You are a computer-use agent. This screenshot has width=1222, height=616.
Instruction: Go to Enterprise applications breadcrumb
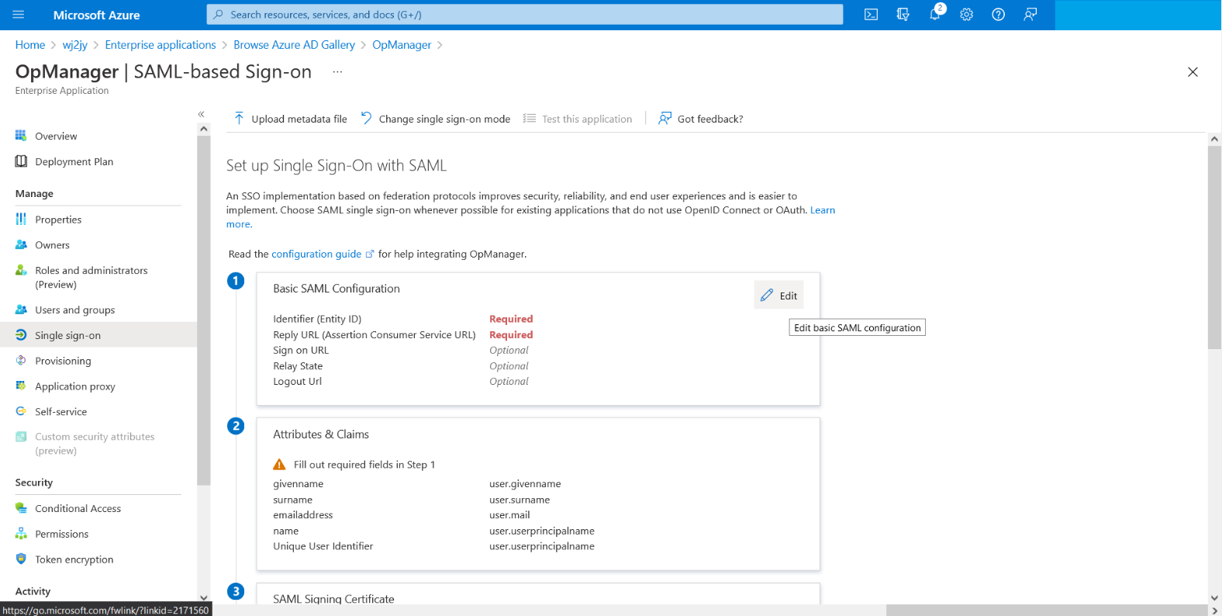(161, 45)
